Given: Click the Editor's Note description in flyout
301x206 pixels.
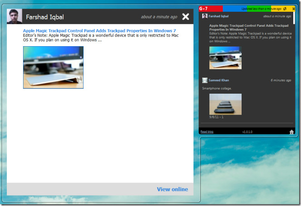Looking at the screenshot, I should [x=101, y=38].
